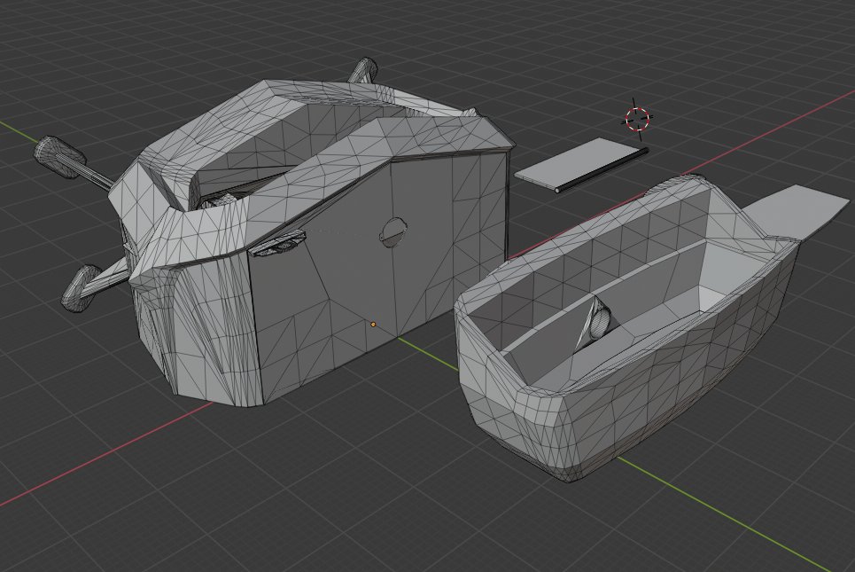Click the orange object origin dot
Viewport: 855px width, 572px height.
pos(373,325)
